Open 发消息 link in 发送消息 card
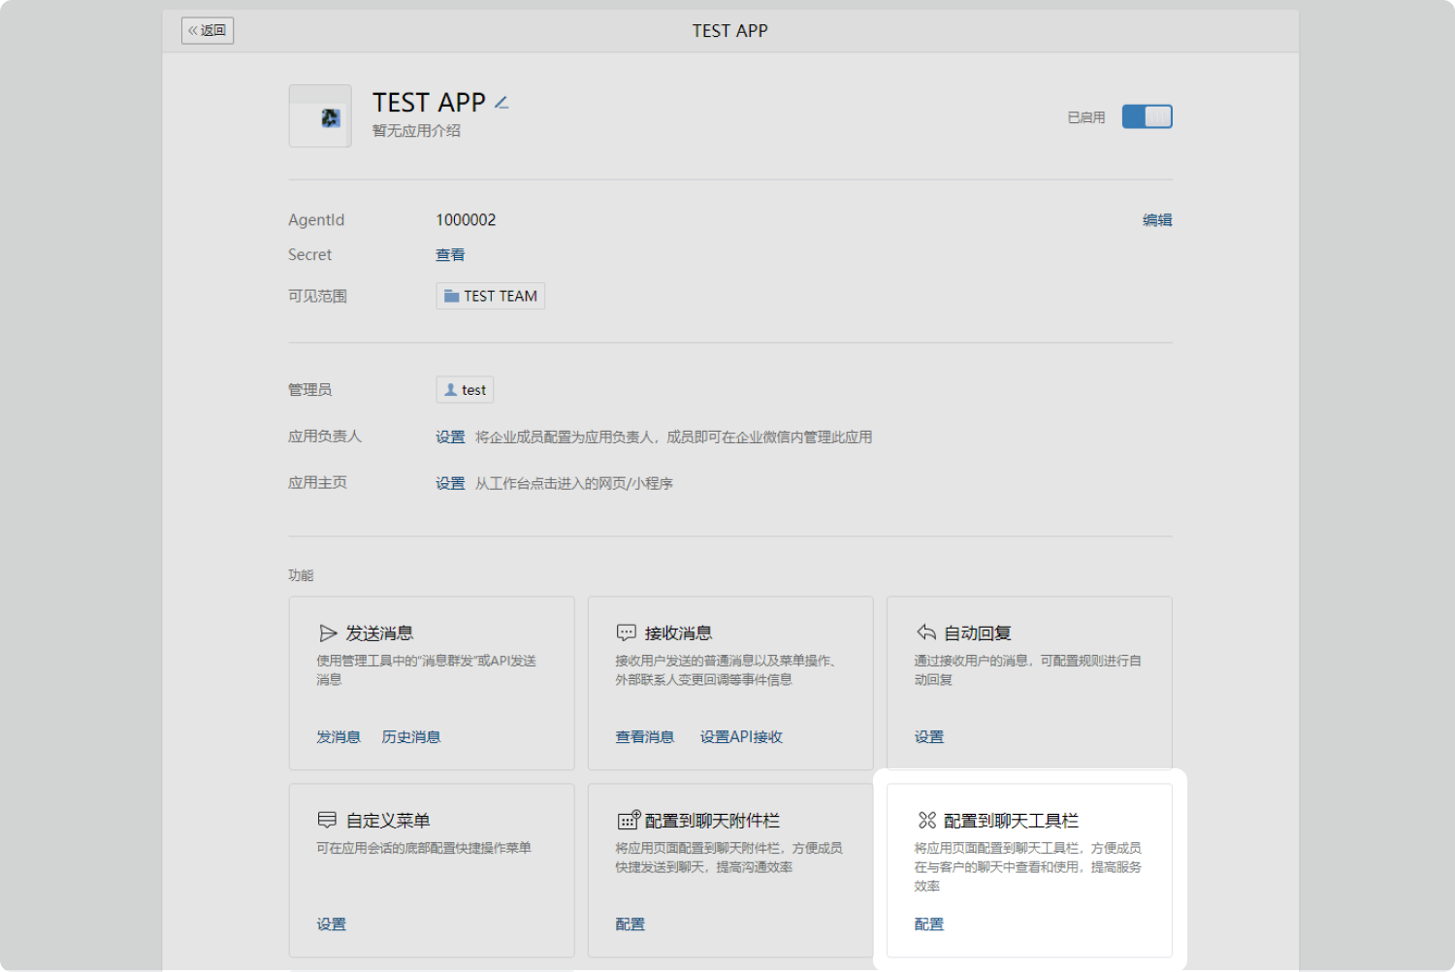The height and width of the screenshot is (972, 1455). [x=339, y=737]
